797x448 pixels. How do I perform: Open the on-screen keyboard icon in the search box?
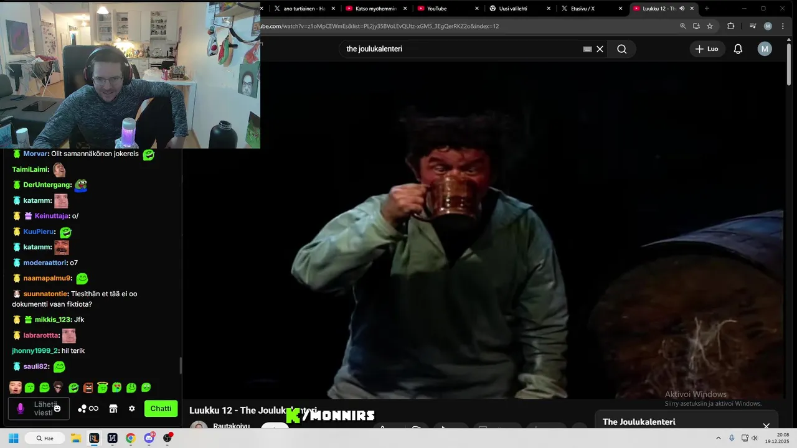pos(587,49)
